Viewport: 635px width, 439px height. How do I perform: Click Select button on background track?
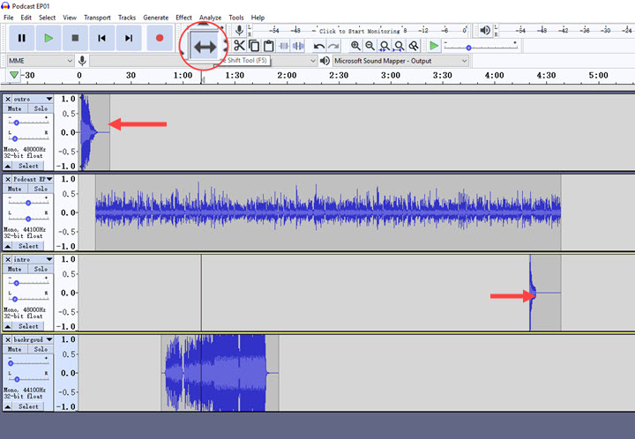pyautogui.click(x=28, y=406)
